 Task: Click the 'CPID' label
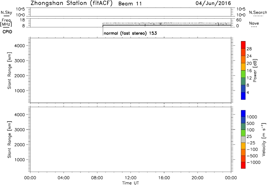7,32
